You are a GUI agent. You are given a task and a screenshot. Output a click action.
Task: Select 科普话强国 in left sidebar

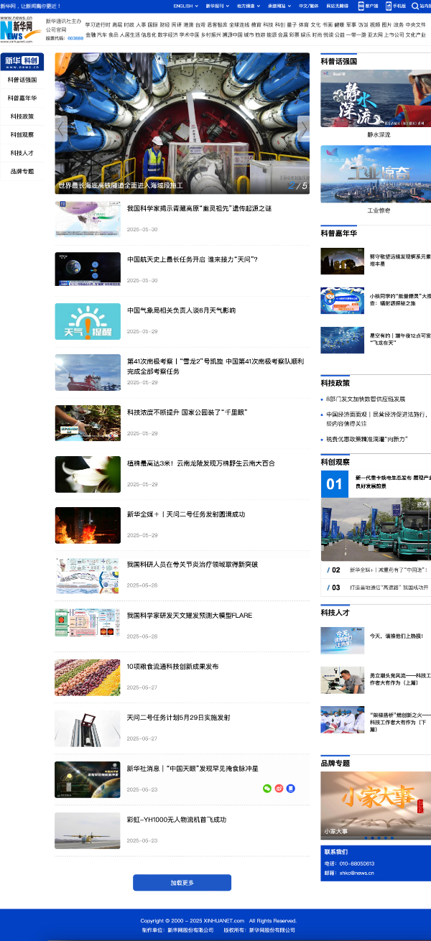coord(22,80)
